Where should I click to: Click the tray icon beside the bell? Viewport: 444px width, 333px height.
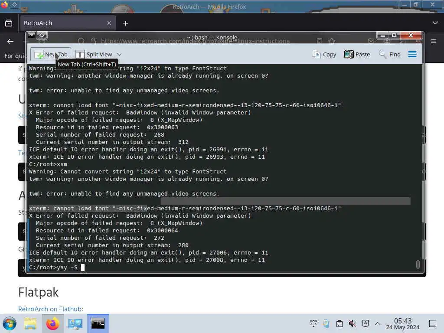click(326, 323)
